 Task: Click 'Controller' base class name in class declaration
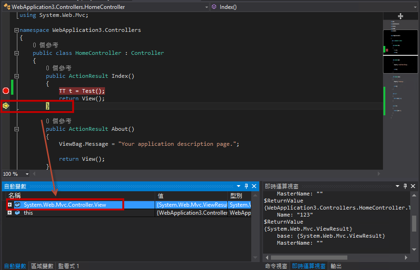(147, 53)
